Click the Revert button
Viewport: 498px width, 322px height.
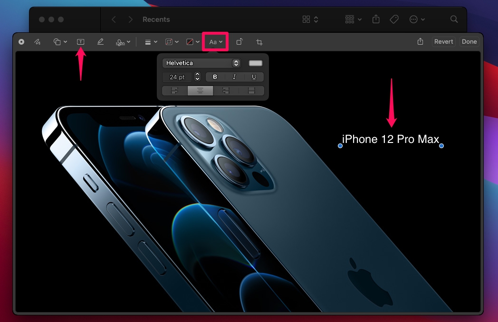[x=443, y=42]
